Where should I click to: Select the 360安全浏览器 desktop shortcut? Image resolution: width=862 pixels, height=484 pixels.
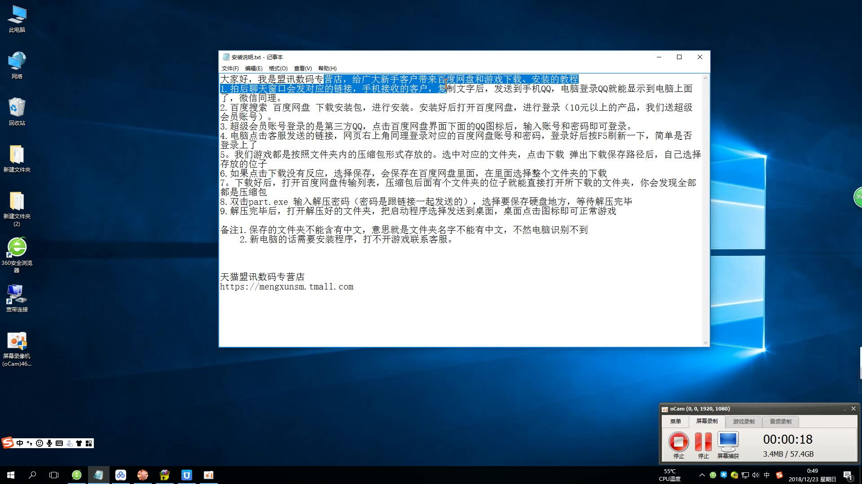click(x=17, y=255)
